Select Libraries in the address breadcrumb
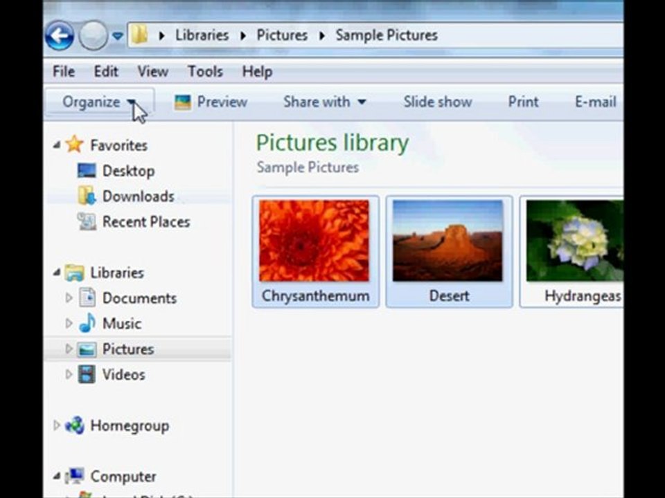 (202, 35)
